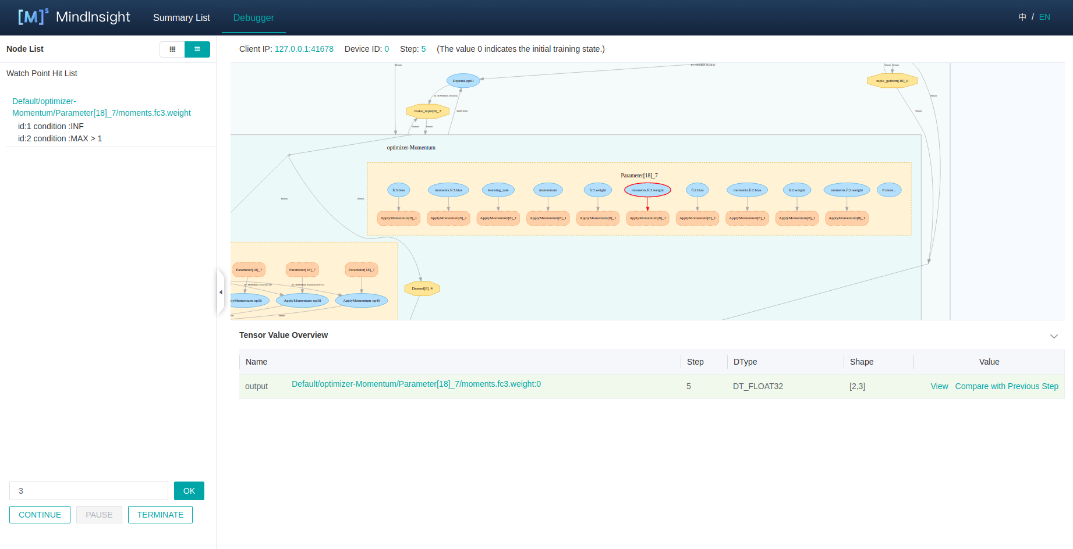The width and height of the screenshot is (1073, 549).
Task: Open Compare with Previous Step link
Action: [1006, 386]
